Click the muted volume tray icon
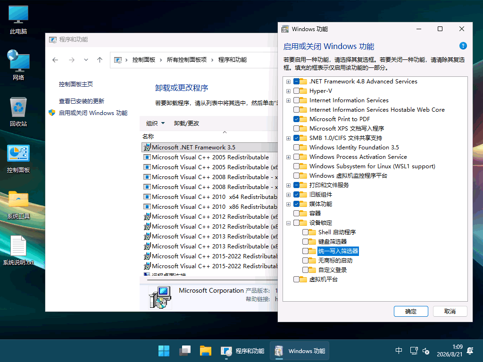483x362 pixels. pos(426,351)
